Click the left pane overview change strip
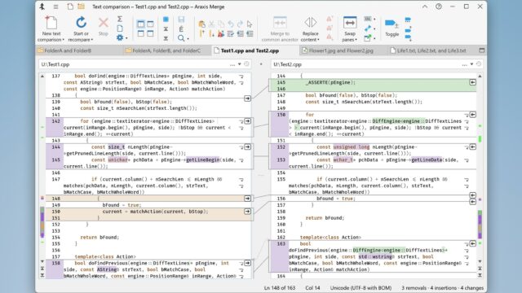Screen dimensions: 522x293 tap(42, 169)
